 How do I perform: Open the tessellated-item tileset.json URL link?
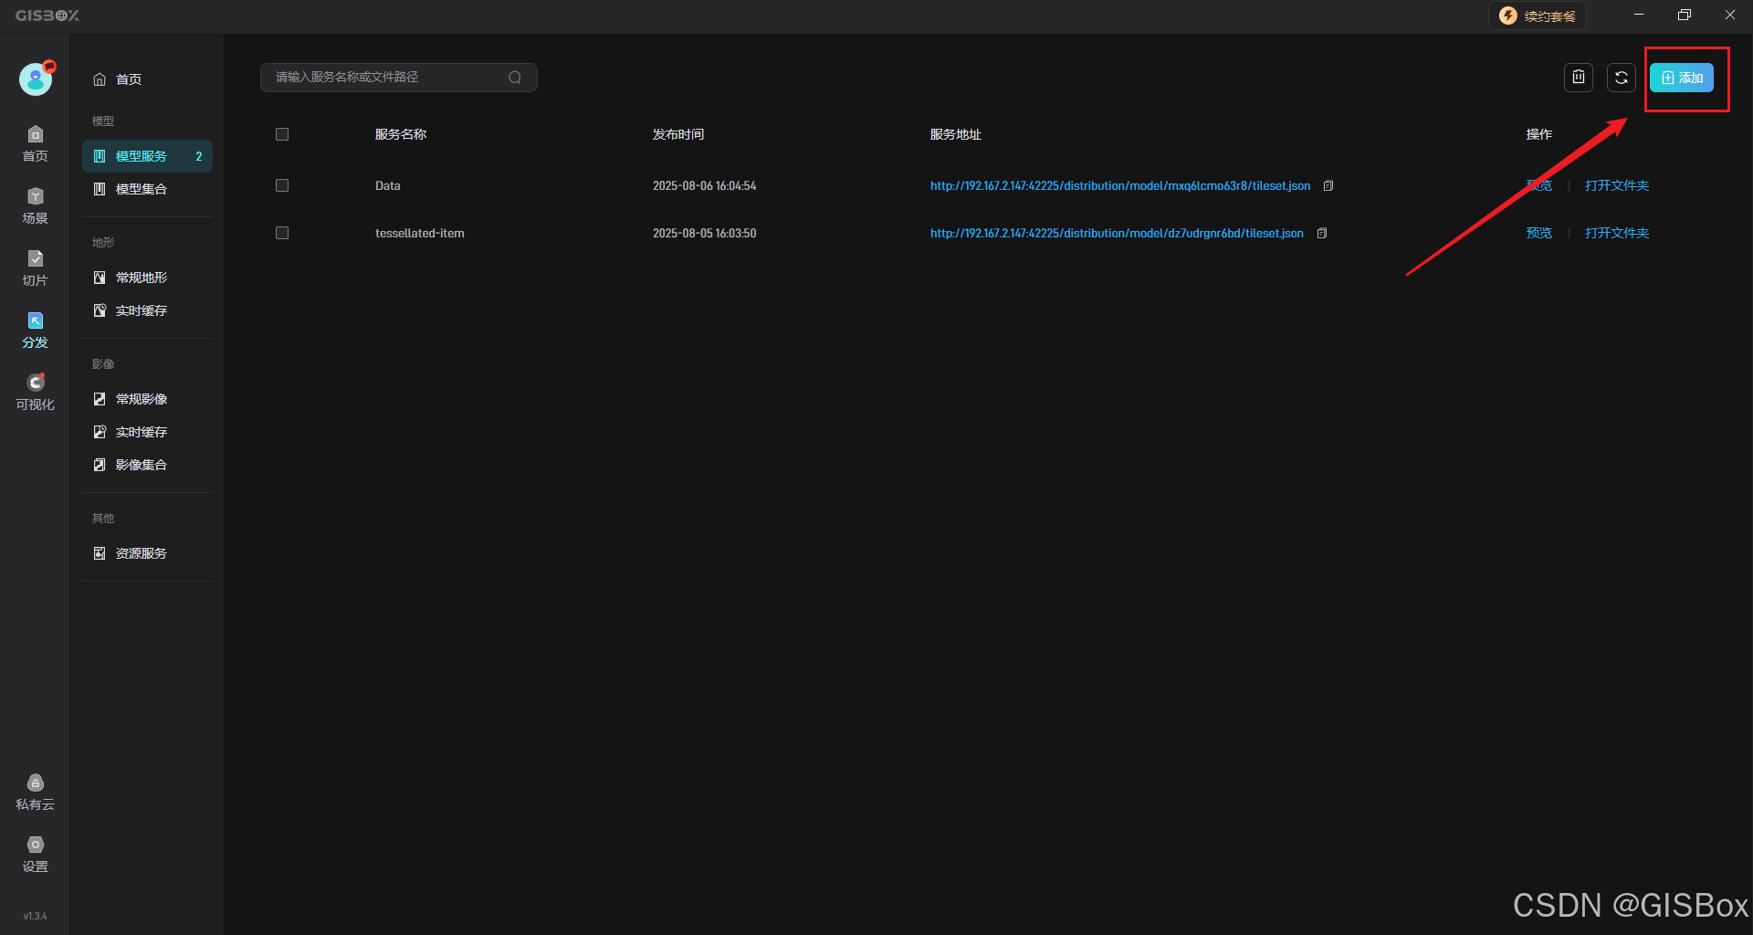tap(1117, 233)
